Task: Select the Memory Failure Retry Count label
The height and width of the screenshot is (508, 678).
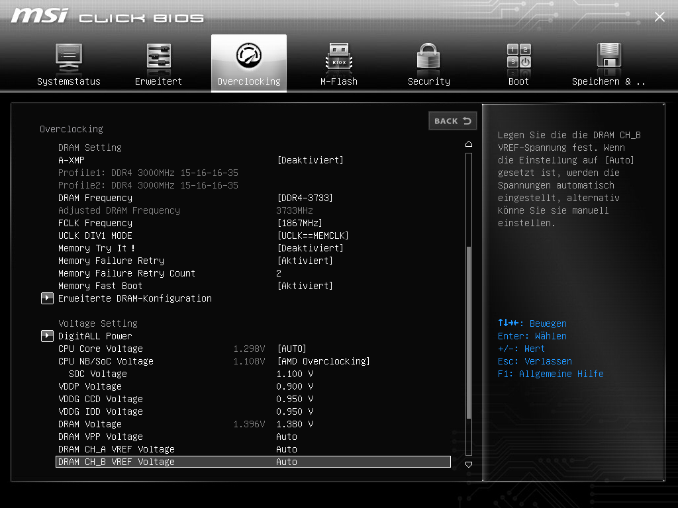Action: (126, 273)
